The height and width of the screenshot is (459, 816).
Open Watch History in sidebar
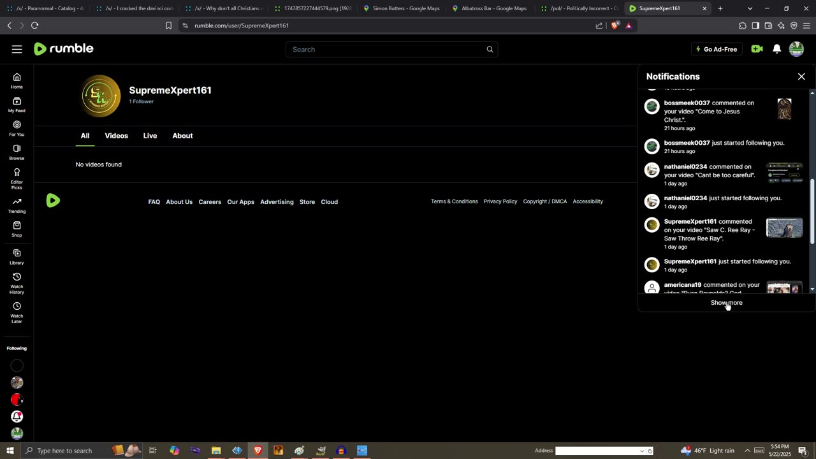click(x=17, y=283)
